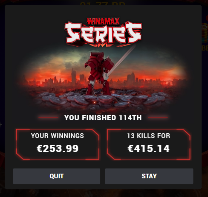Image resolution: width=208 pixels, height=197 pixels.
Task: Choose STAY to remain at table
Action: click(149, 176)
